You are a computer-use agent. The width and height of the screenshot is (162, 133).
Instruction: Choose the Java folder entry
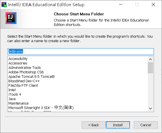pyautogui.click(x=12, y=99)
